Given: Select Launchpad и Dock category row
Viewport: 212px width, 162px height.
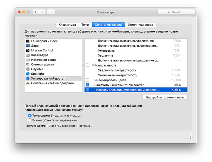Looking at the screenshot, I should click(x=54, y=41).
